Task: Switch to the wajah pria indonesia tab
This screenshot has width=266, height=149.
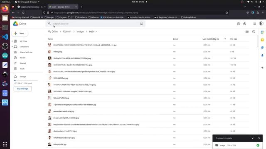Action: point(32,7)
